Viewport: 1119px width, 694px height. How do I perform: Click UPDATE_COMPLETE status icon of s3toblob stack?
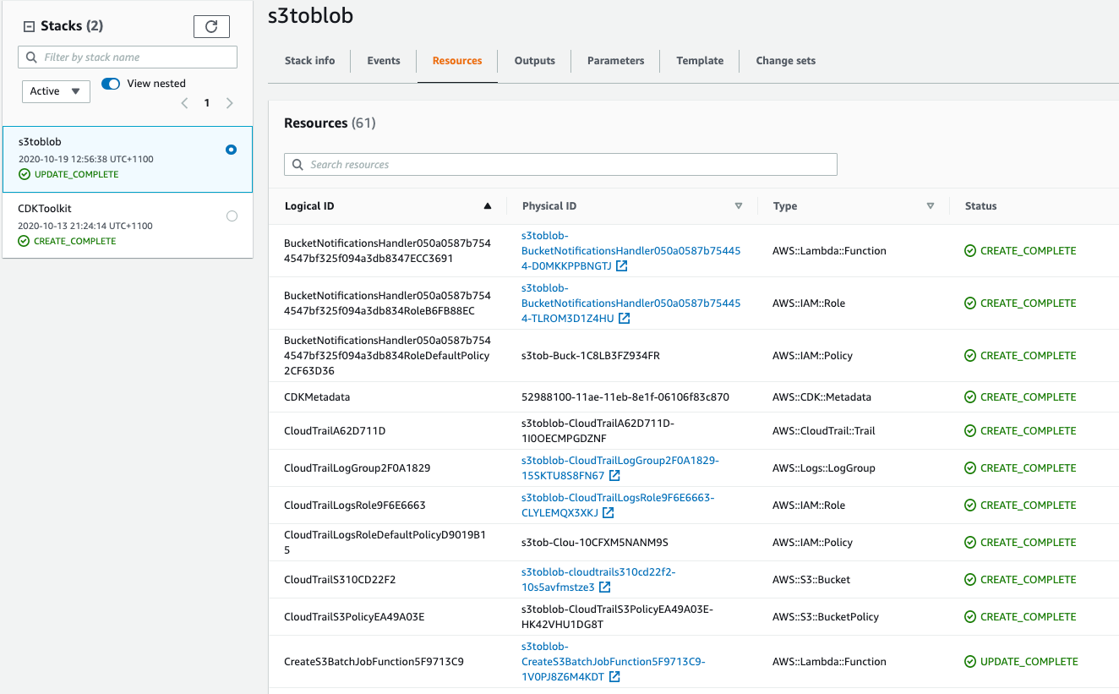pyautogui.click(x=25, y=175)
